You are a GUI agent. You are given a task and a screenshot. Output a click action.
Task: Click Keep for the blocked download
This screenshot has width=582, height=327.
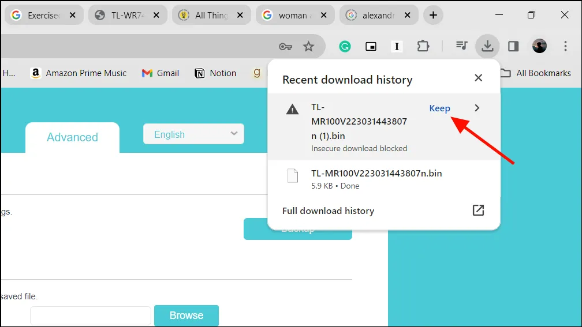[x=439, y=108]
